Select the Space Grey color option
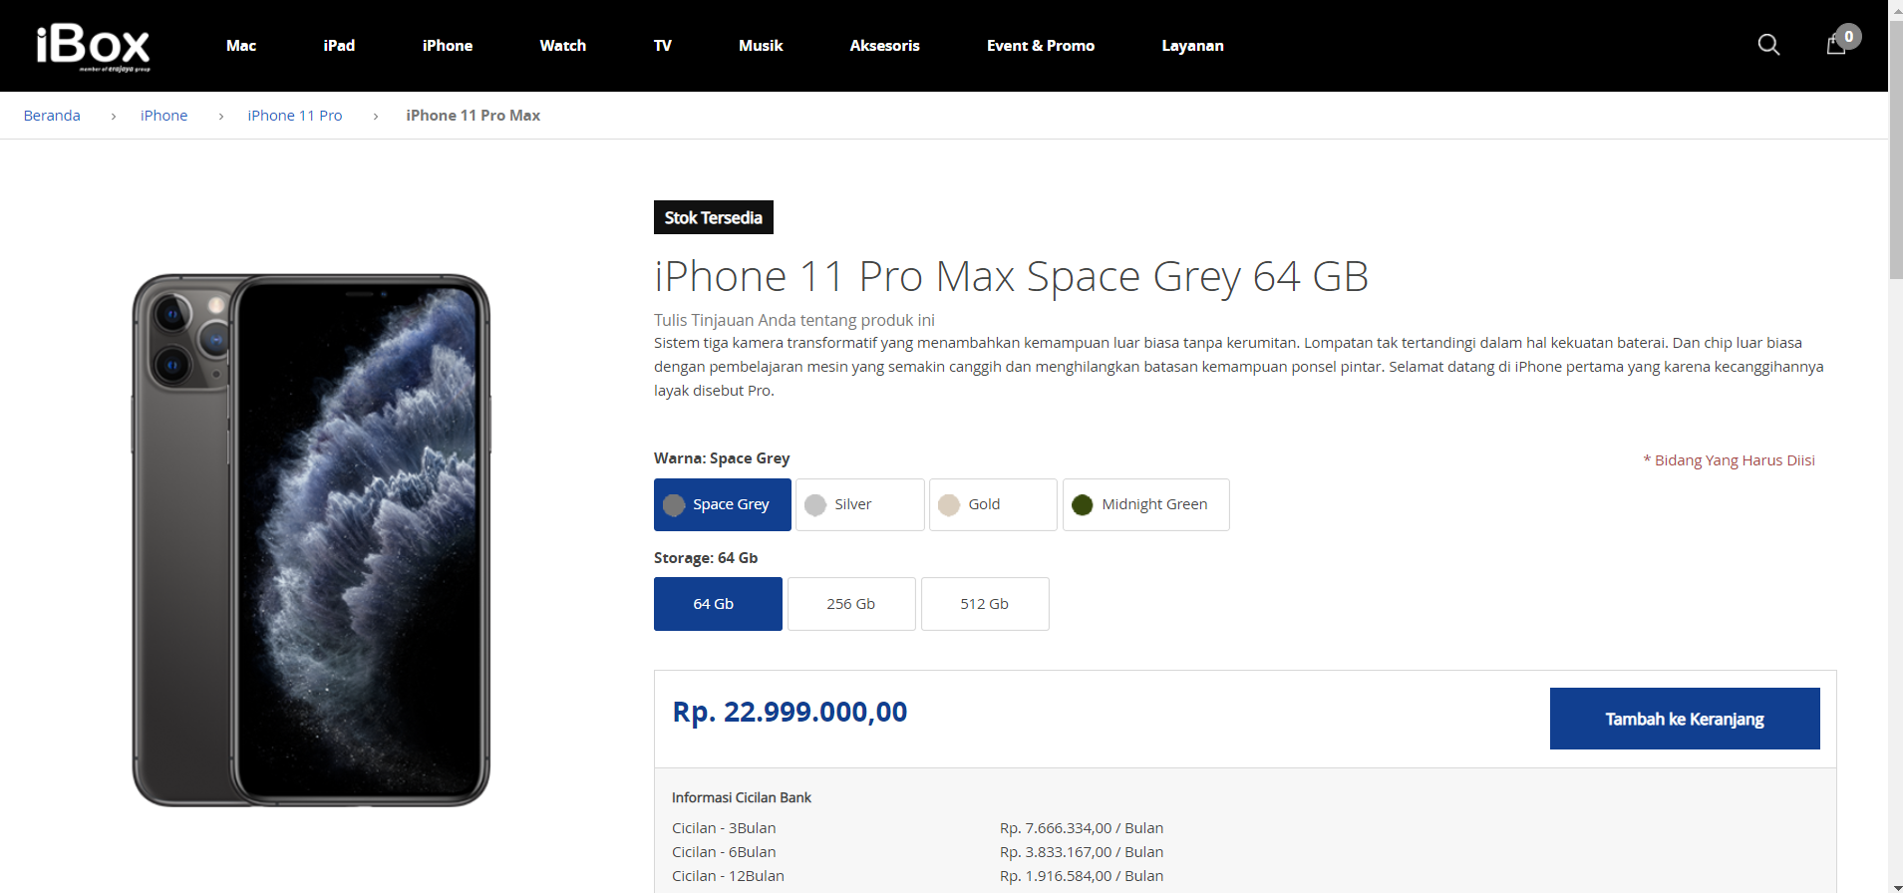The image size is (1903, 893). point(723,504)
